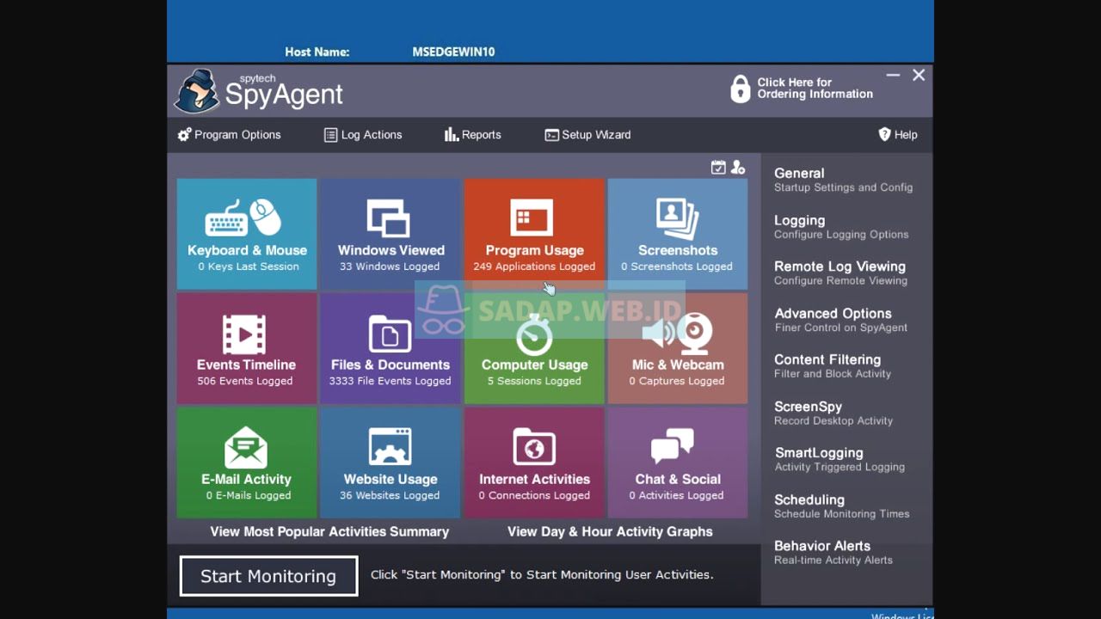This screenshot has height=619, width=1101.
Task: Open SmartLogging settings
Action: (x=840, y=460)
